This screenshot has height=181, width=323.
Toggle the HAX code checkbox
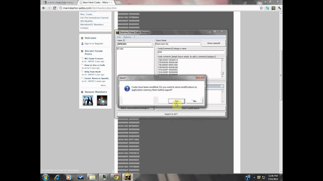pyautogui.click(x=118, y=49)
